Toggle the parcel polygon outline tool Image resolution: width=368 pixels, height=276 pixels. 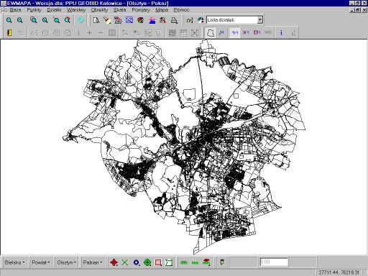210,32
